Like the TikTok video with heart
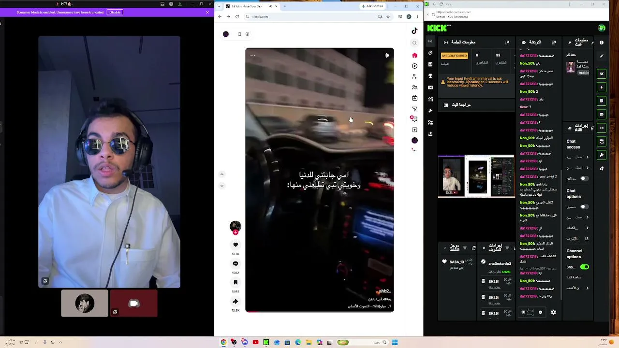The height and width of the screenshot is (348, 619). 236,245
